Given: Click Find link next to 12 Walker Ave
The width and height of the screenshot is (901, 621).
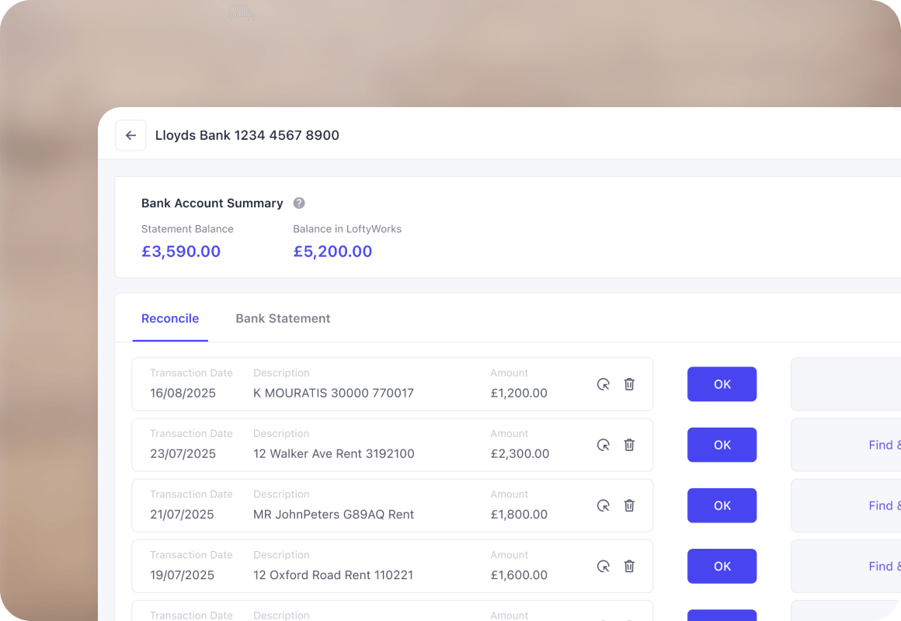Looking at the screenshot, I should 884,445.
